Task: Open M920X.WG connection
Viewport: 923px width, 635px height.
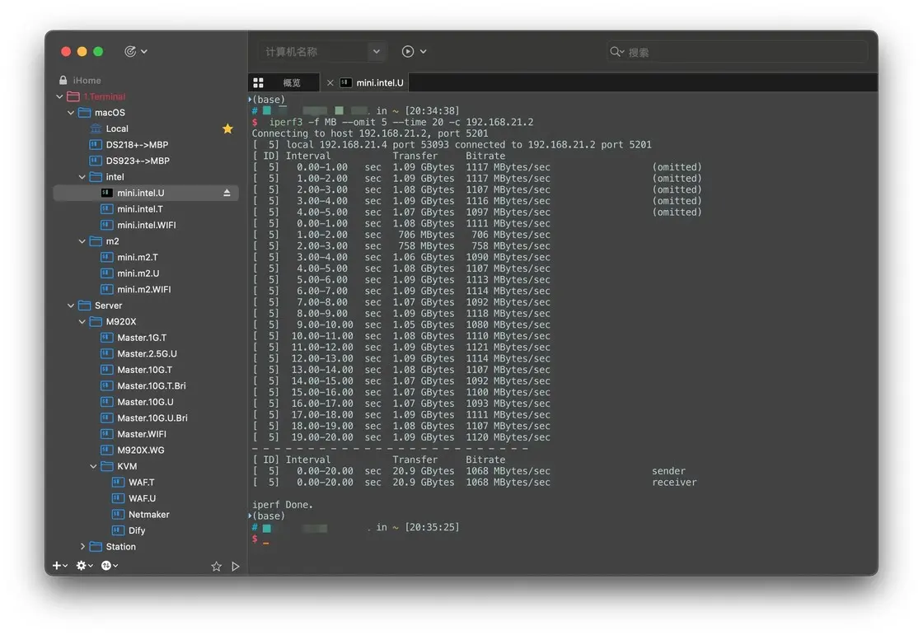Action: pos(141,451)
